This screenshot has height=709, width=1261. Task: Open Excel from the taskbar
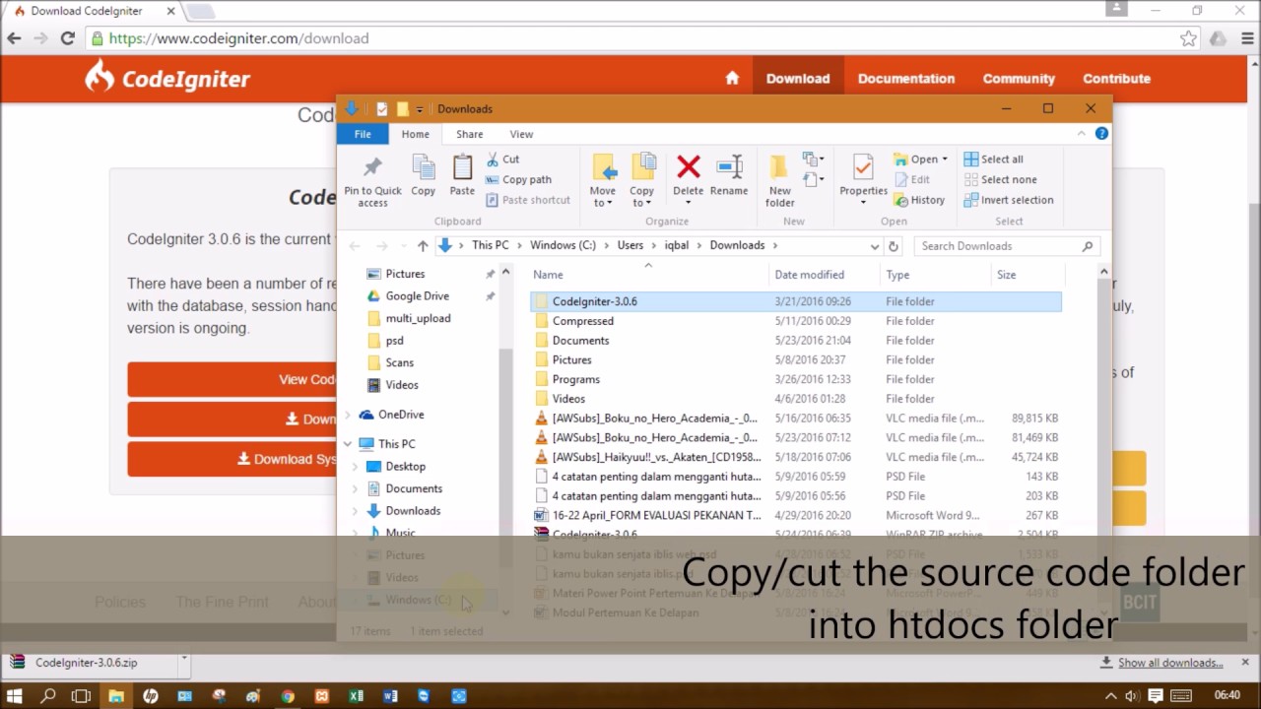pos(356,696)
